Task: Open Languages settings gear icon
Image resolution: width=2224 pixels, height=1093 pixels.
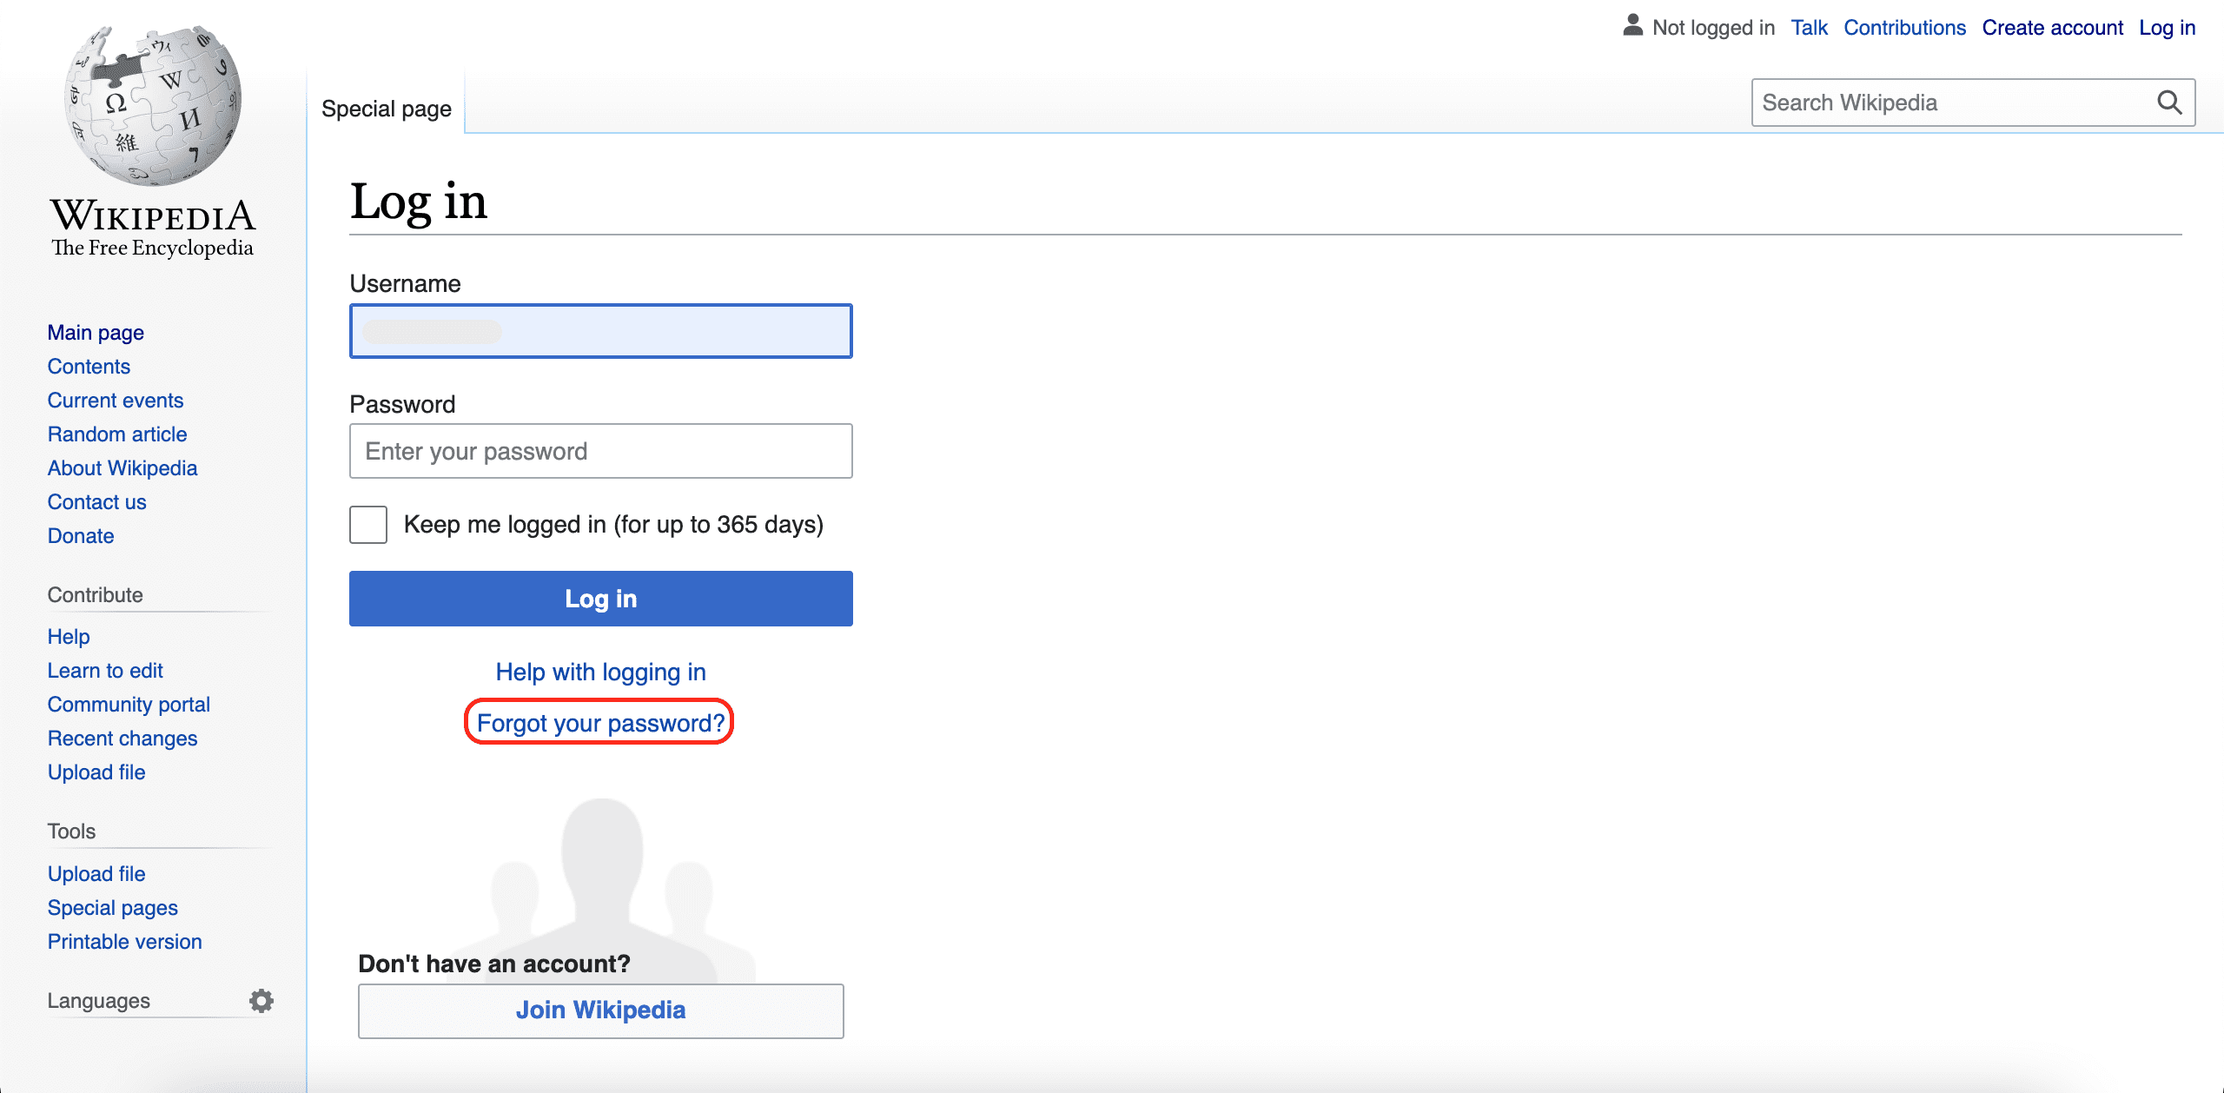Action: [x=261, y=1001]
